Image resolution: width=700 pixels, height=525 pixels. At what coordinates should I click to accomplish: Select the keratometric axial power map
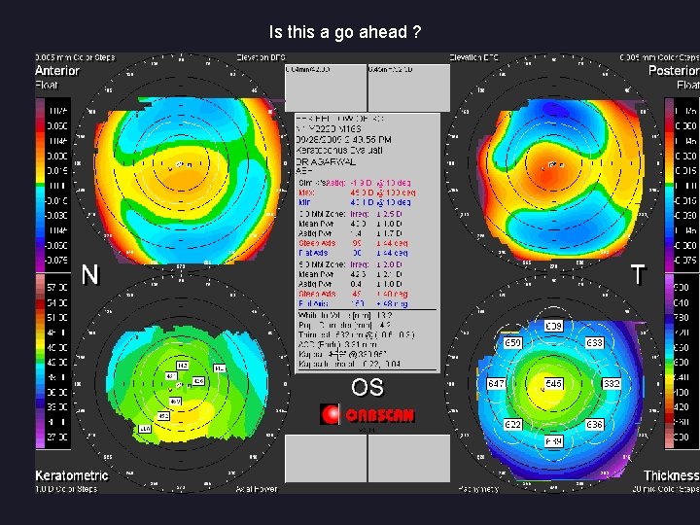[186, 383]
